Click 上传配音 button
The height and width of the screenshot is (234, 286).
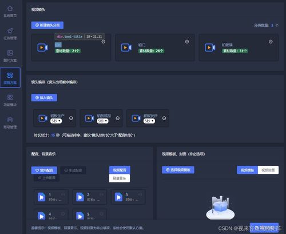(x=47, y=178)
